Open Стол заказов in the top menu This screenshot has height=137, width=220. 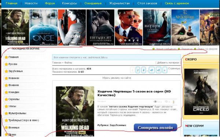click(147, 3)
